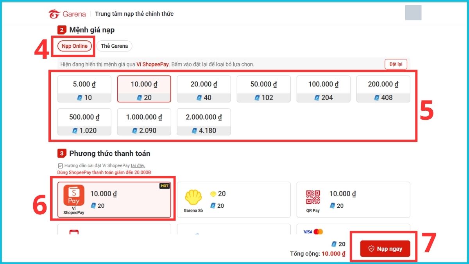Click the QR code icon
Viewport: 469px width, 264px height.
click(313, 197)
